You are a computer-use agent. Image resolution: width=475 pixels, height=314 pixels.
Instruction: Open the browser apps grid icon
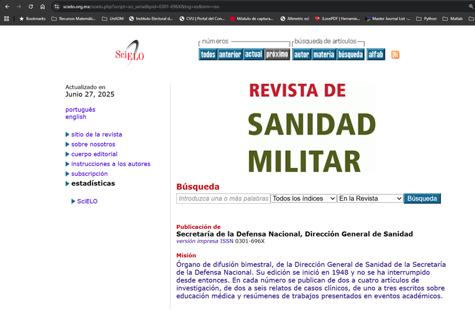coord(7,18)
